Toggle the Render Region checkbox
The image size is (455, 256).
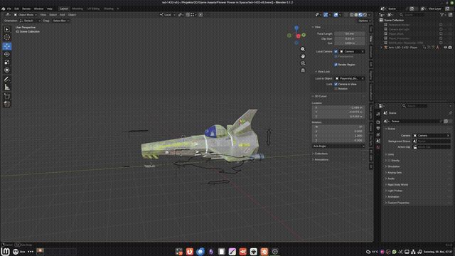[336, 65]
